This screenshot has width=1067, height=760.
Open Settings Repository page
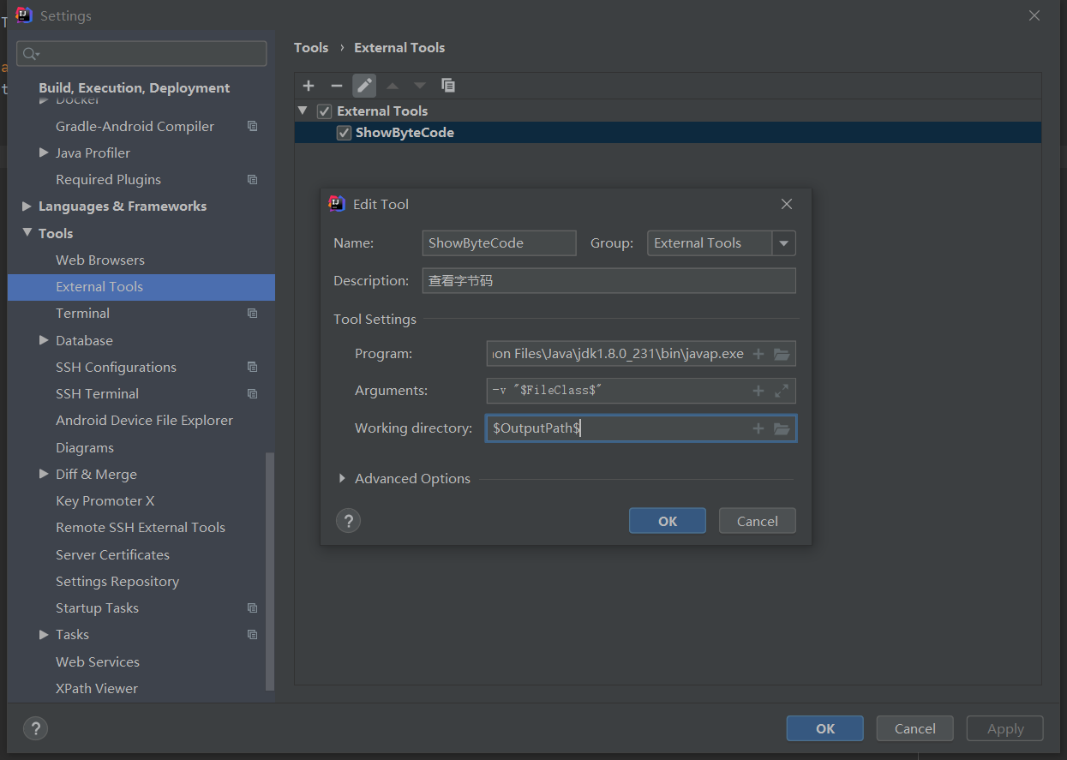(x=117, y=582)
